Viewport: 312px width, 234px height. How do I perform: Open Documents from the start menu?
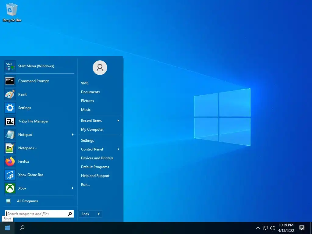[90, 92]
